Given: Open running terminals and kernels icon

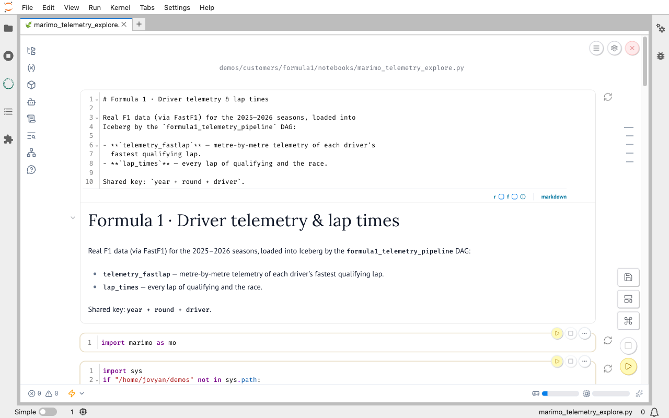Looking at the screenshot, I should [x=8, y=56].
